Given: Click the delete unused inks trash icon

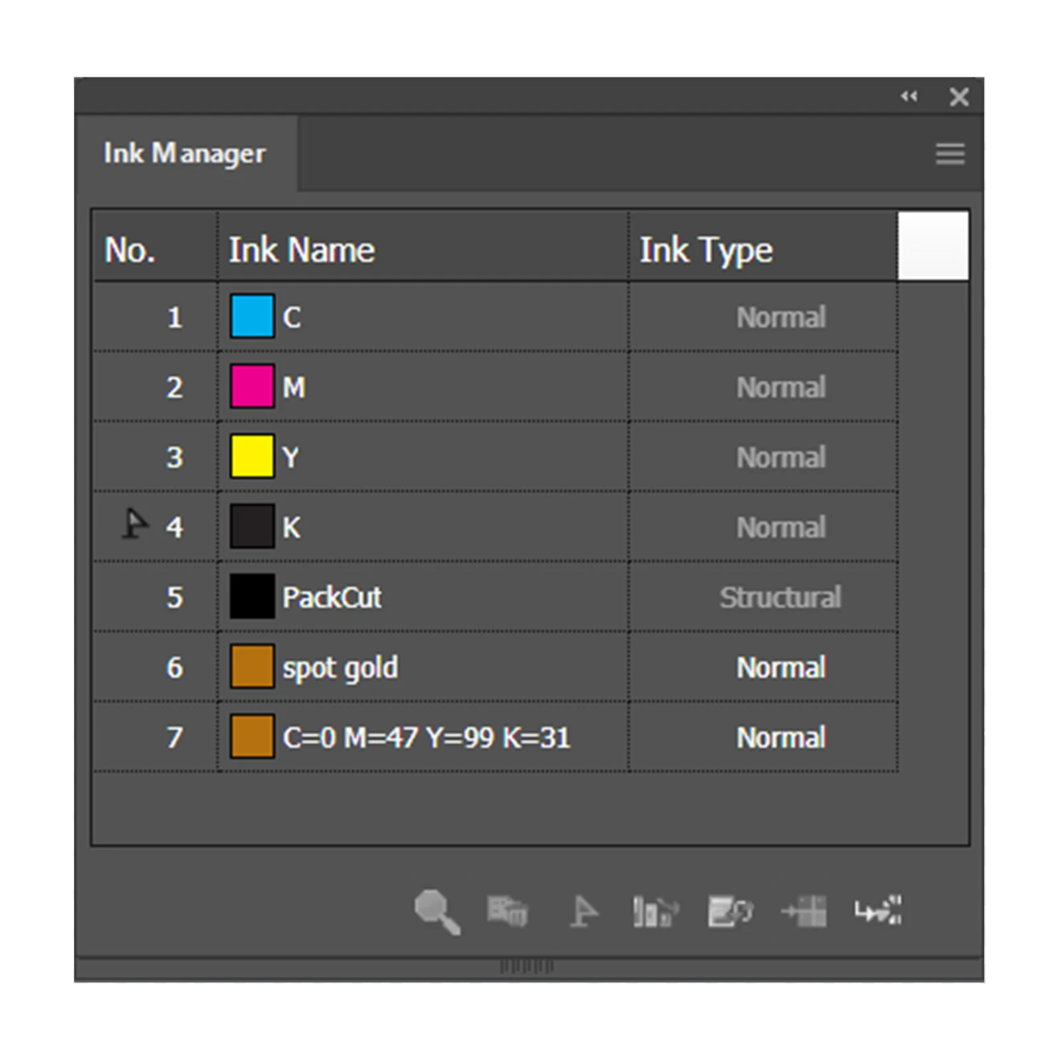Looking at the screenshot, I should 508,911.
